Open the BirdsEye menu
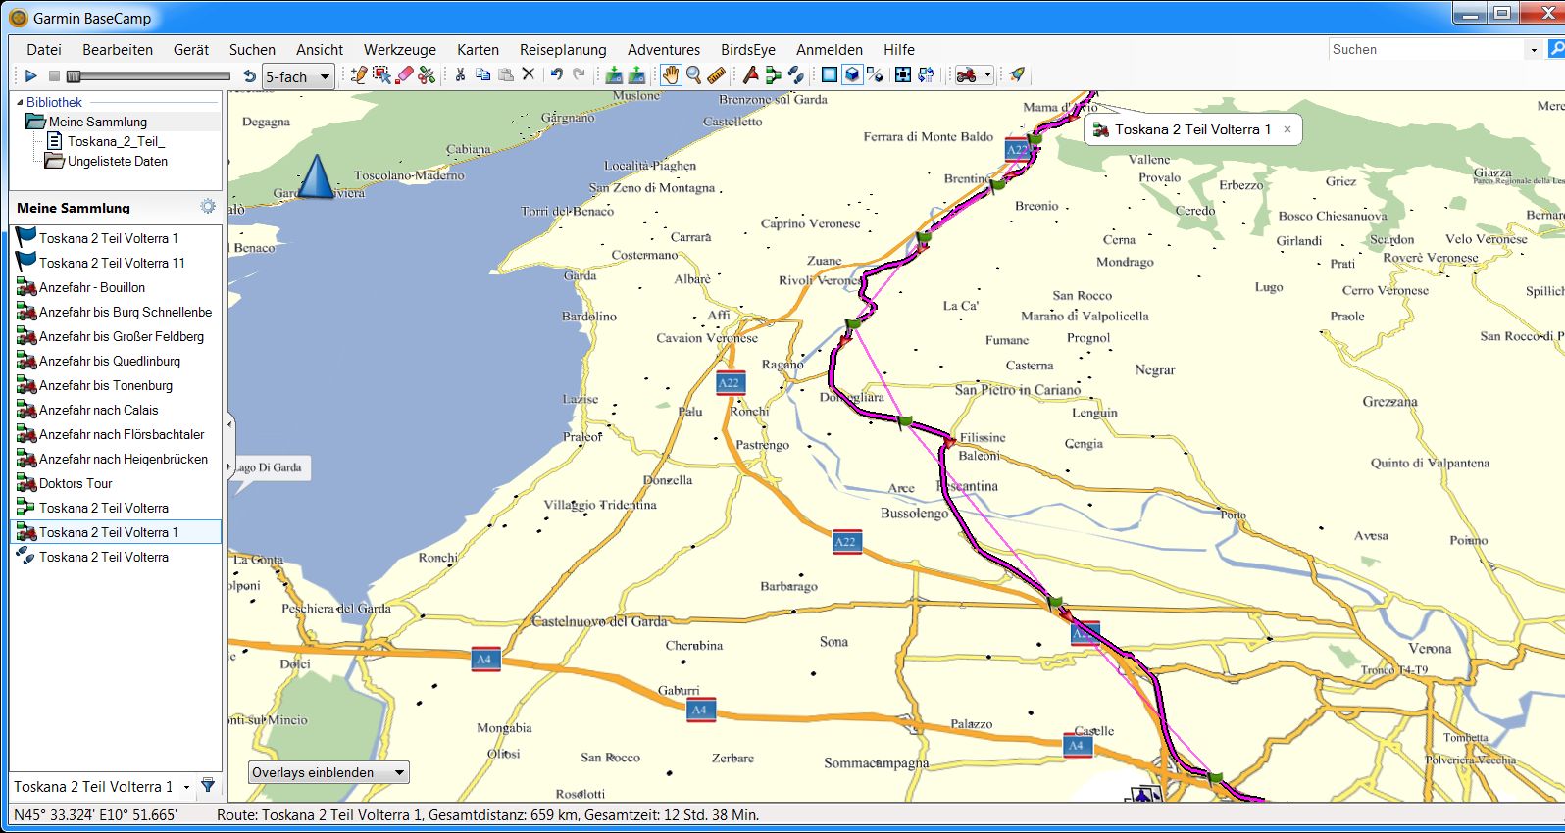The height and width of the screenshot is (833, 1565). click(748, 49)
